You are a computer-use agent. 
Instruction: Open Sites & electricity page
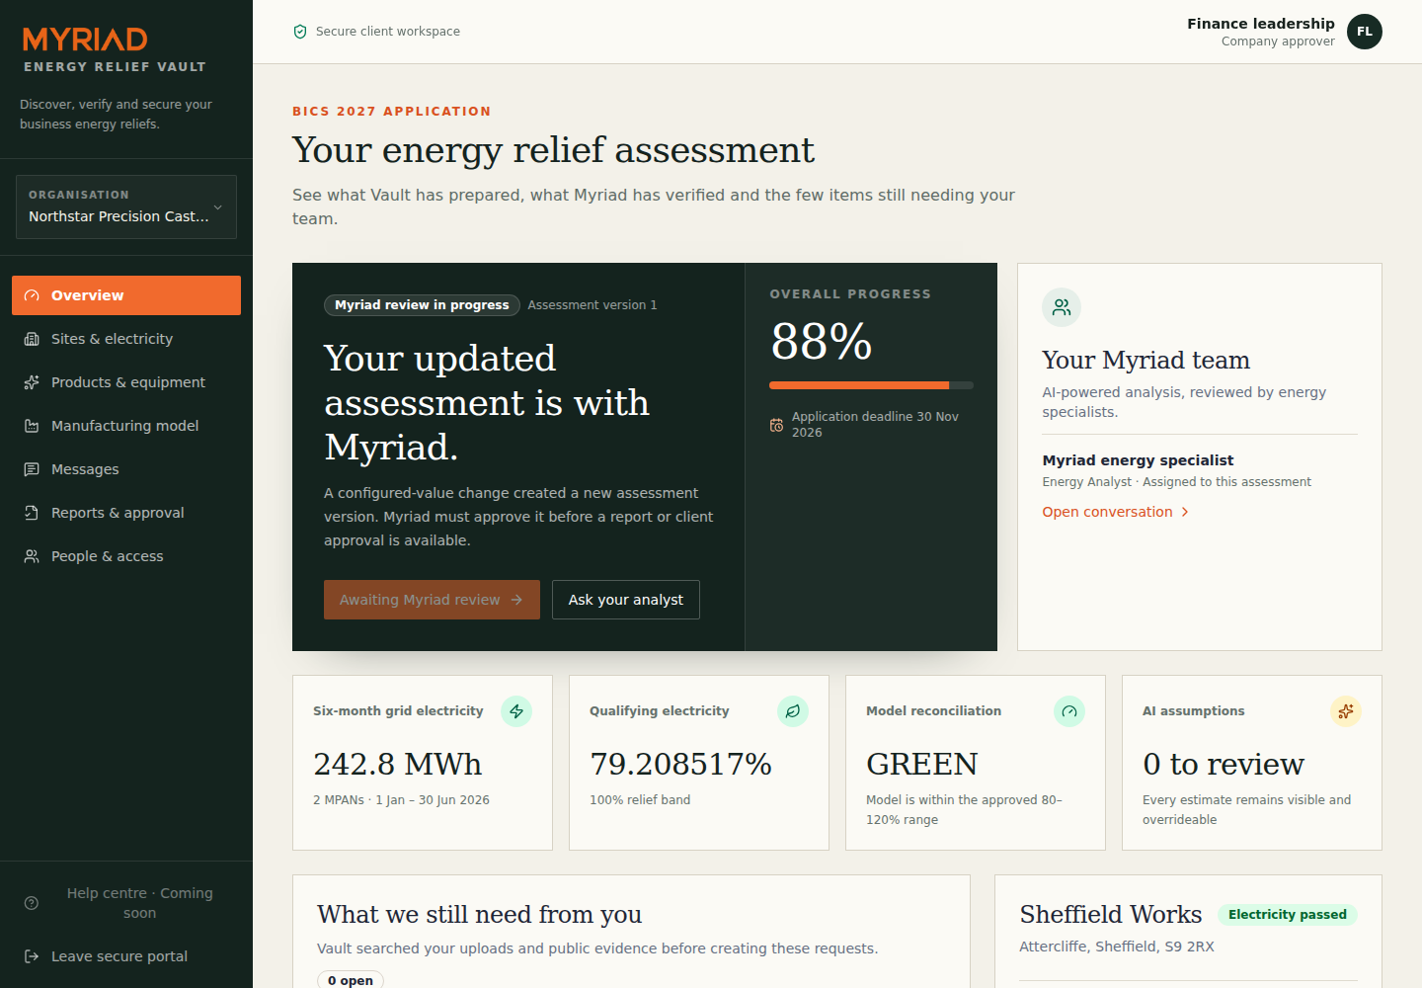tap(126, 339)
